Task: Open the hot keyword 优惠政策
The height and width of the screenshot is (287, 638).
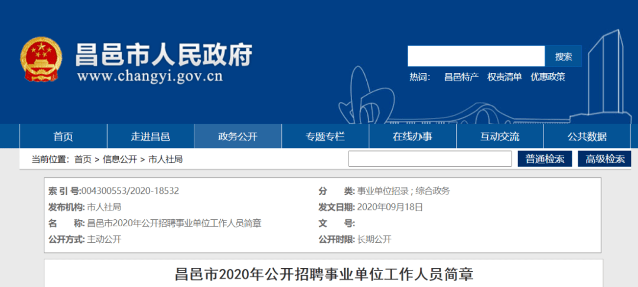Action: [x=548, y=77]
